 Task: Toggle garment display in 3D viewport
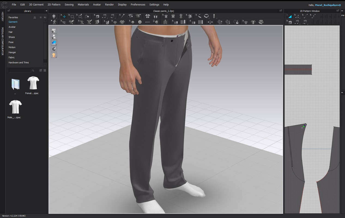pos(54,30)
